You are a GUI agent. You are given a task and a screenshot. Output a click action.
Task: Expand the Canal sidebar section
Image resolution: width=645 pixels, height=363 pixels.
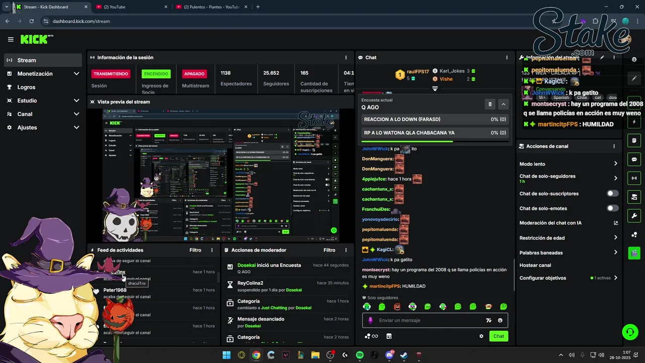point(77,114)
